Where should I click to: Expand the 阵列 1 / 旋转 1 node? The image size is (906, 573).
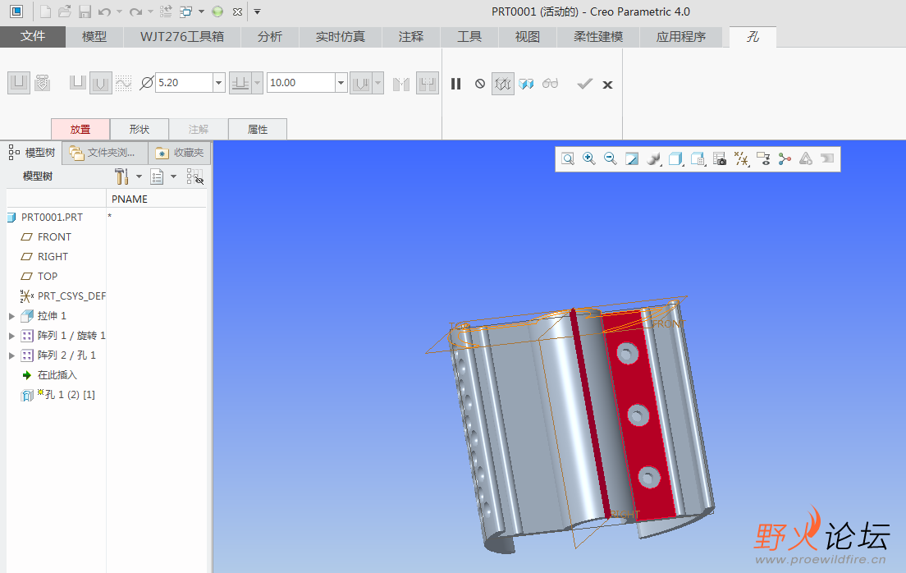click(11, 336)
